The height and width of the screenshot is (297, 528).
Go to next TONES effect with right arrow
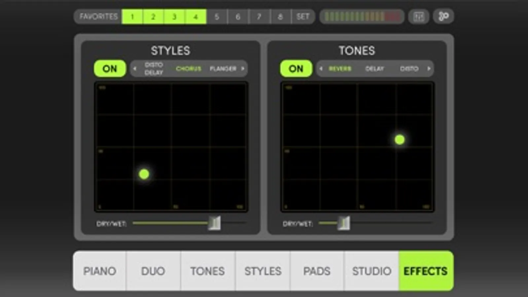(429, 69)
